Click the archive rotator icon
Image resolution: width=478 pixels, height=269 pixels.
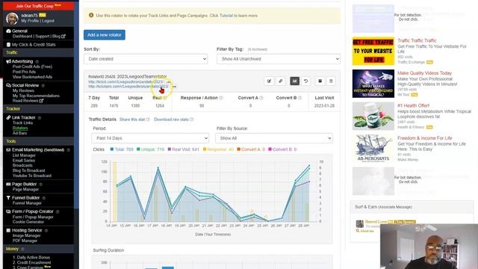coord(320,81)
